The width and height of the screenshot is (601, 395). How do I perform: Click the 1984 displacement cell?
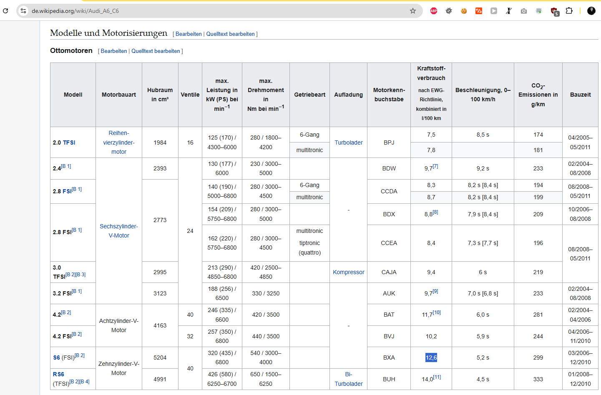coord(160,142)
